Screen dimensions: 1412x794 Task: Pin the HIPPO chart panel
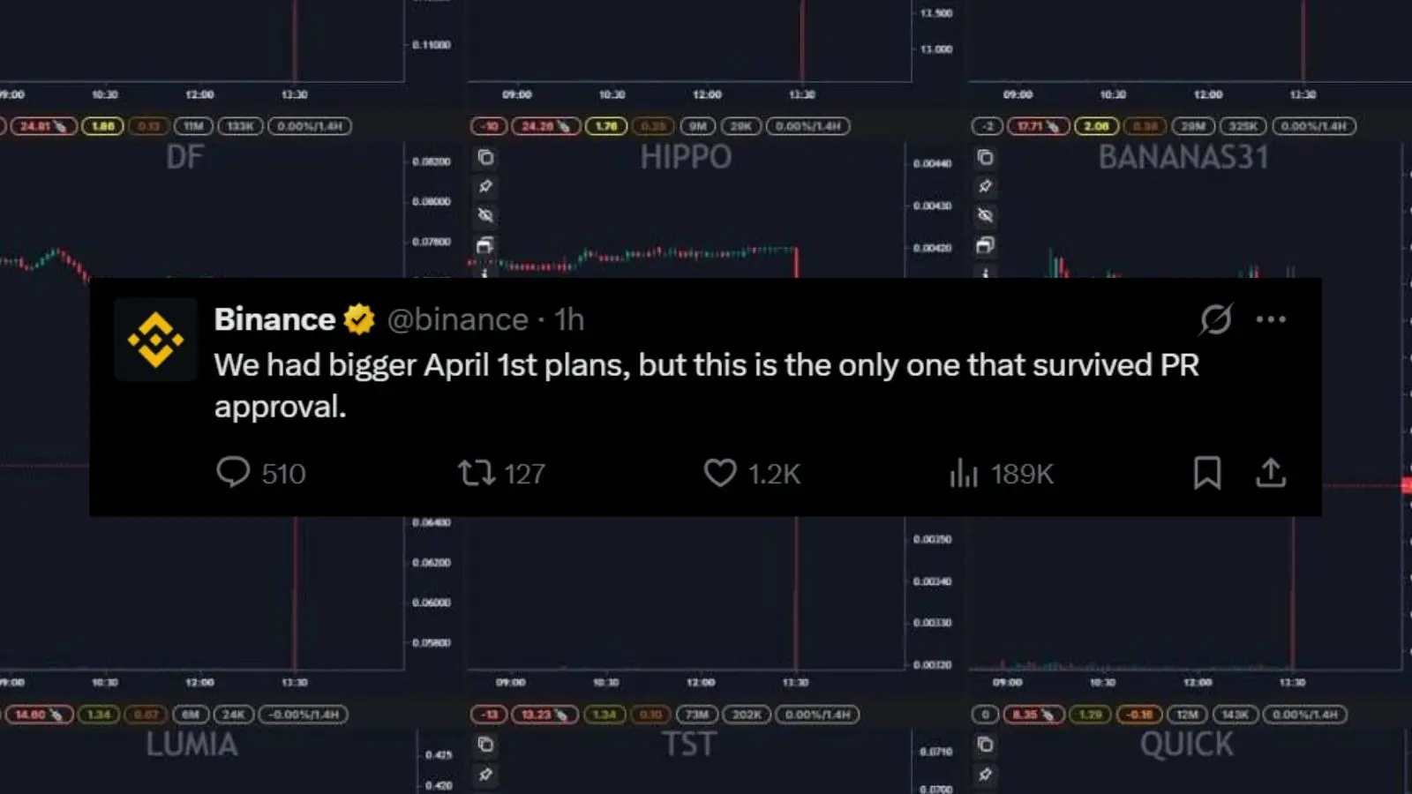click(485, 186)
